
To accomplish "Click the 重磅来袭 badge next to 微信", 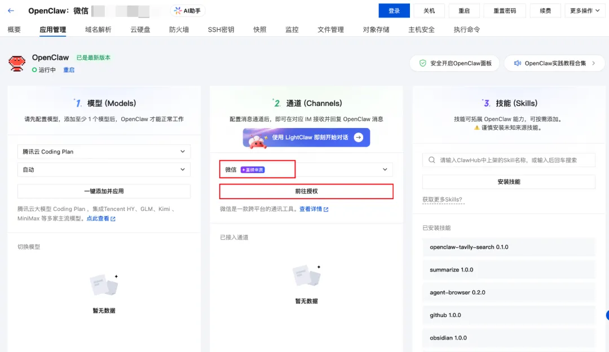I will click(x=253, y=170).
